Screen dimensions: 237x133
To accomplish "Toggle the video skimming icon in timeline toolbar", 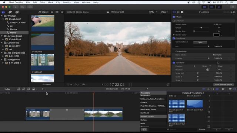I will (204, 89).
